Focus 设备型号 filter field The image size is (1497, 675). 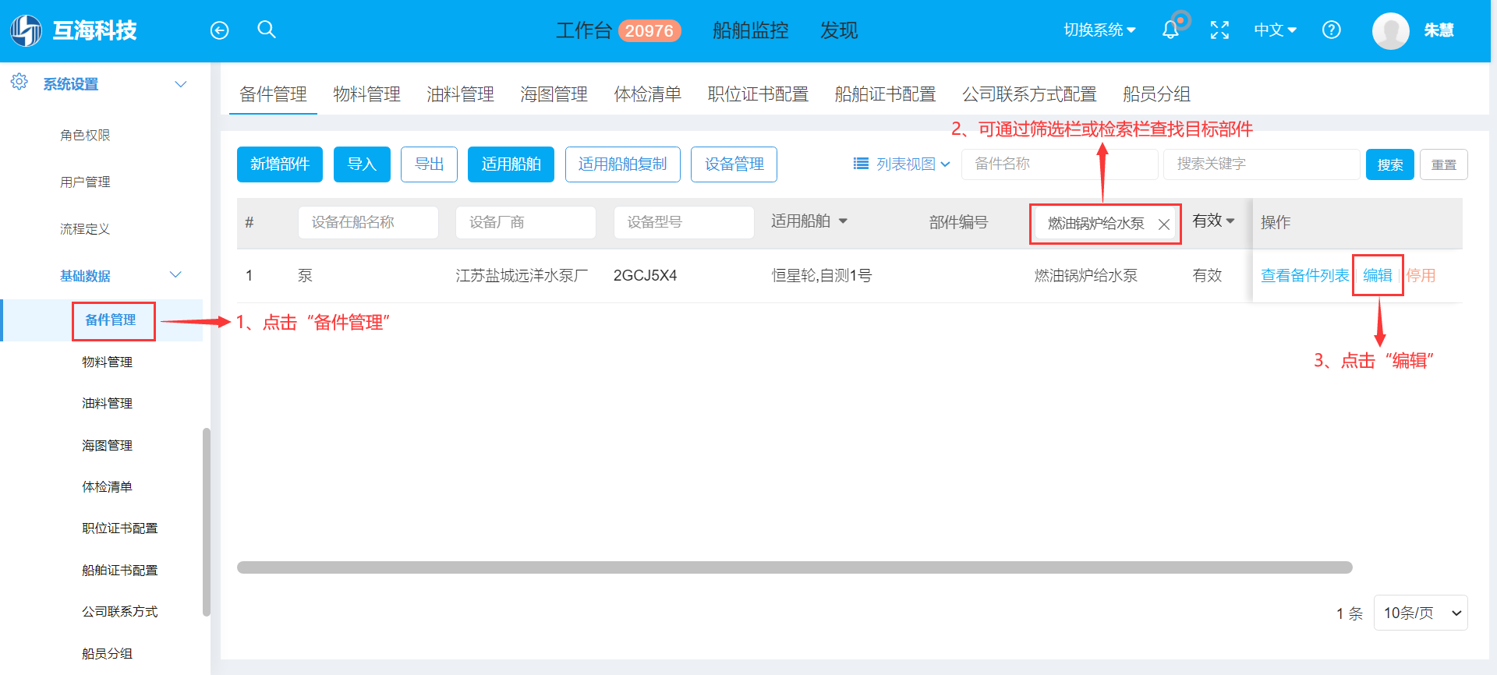click(x=684, y=222)
